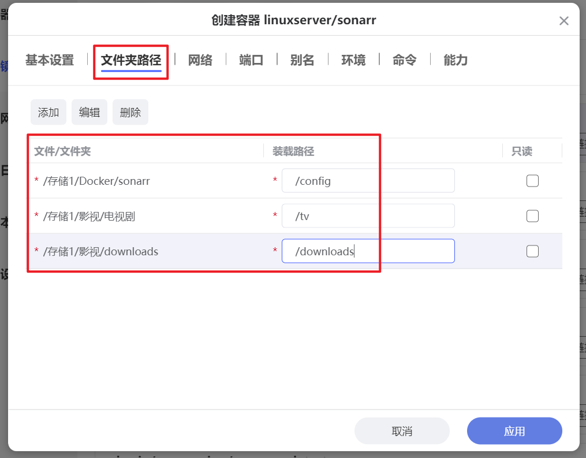Switch to the 别名 tab
This screenshot has height=458, width=586.
tap(303, 60)
